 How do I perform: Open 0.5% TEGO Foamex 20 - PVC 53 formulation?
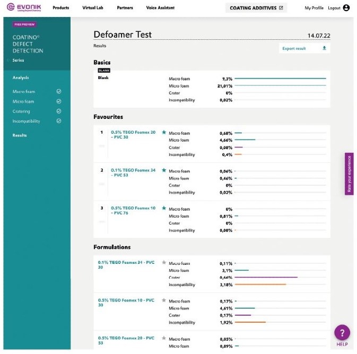tap(126, 340)
